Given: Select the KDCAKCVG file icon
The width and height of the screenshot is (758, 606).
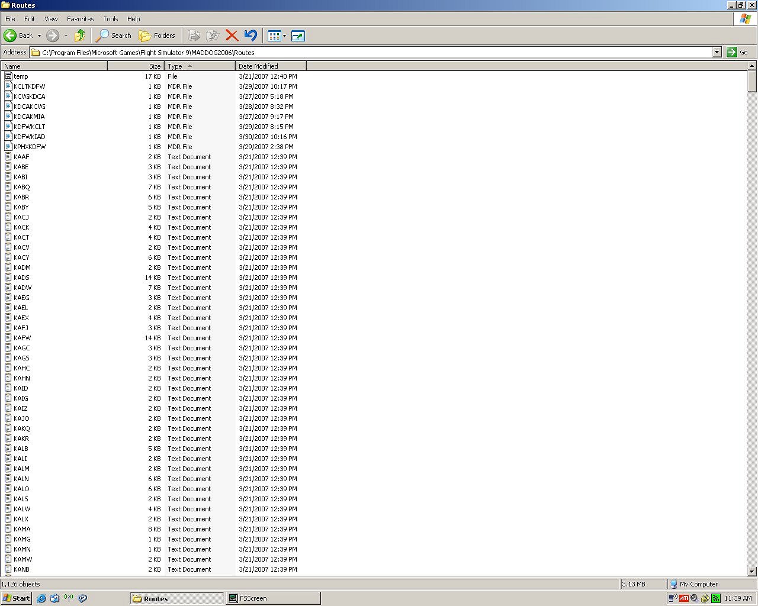Looking at the screenshot, I should pos(8,107).
